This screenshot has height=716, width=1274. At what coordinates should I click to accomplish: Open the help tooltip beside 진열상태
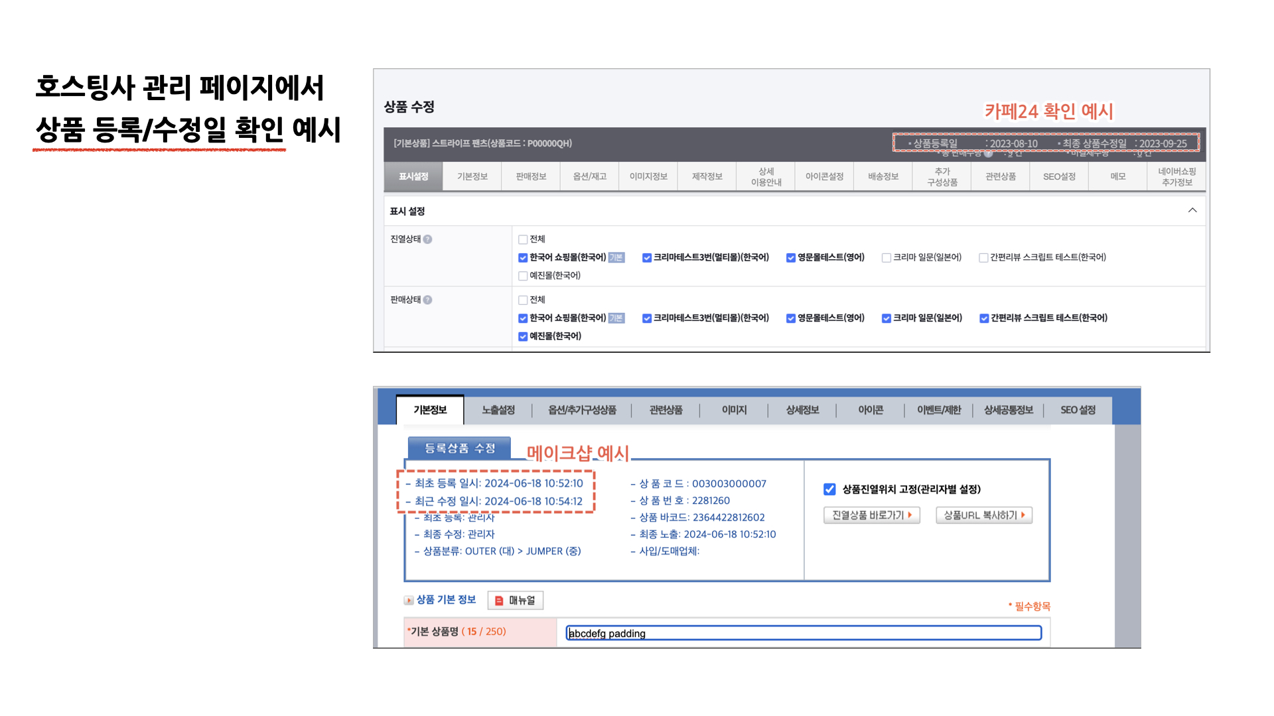click(429, 239)
